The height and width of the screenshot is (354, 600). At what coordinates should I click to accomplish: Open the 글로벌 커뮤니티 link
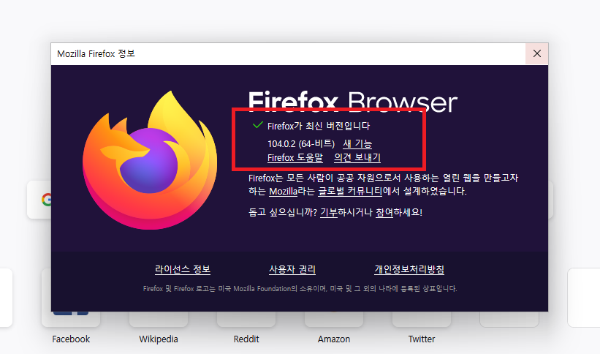(350, 191)
